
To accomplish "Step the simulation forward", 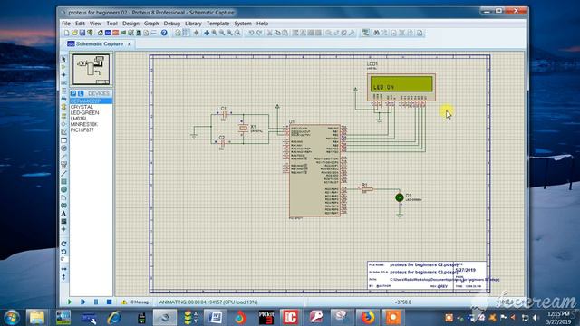I will [x=82, y=302].
